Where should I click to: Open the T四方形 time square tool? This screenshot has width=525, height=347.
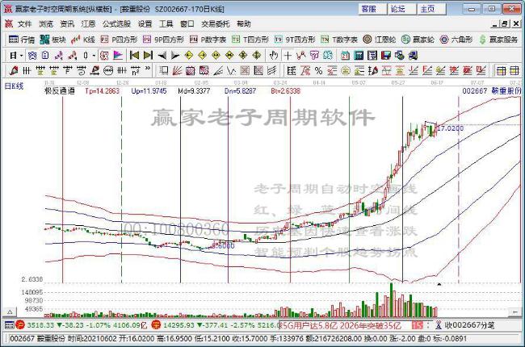250,40
